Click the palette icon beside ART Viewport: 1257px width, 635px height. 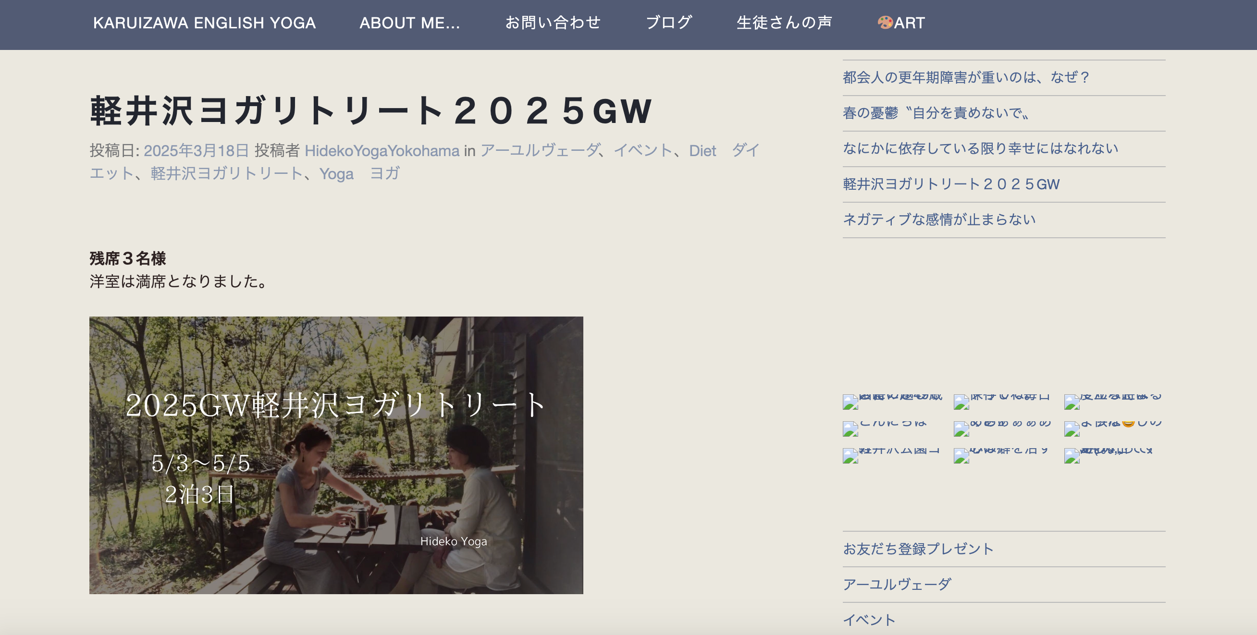(885, 23)
